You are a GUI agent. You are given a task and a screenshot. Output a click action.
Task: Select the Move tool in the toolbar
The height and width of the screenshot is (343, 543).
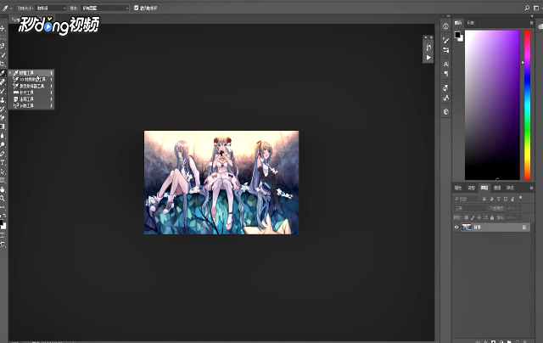click(3, 28)
